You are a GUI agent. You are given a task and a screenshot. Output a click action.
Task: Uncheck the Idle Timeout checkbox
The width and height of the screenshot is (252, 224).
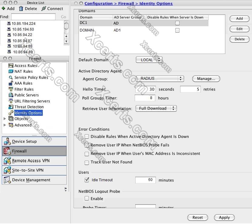click(x=87, y=180)
